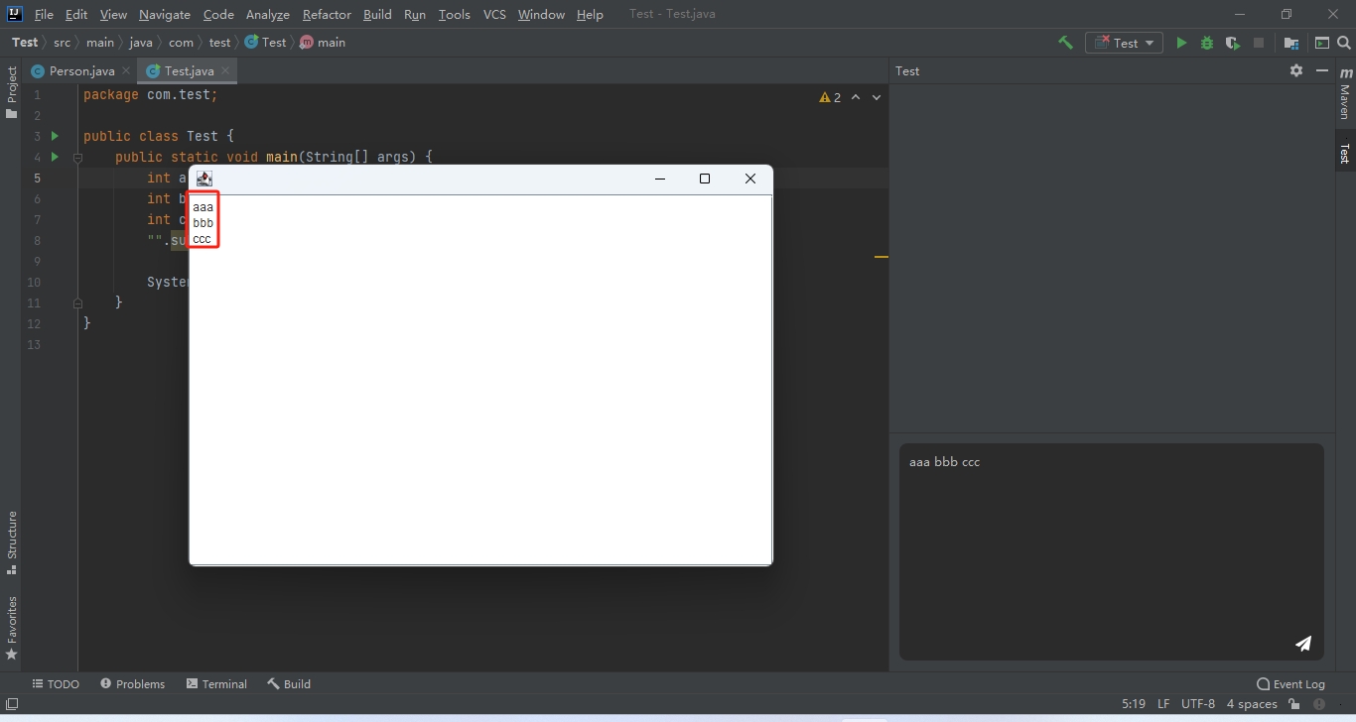Select the Test.java editor tab
Image resolution: width=1356 pixels, height=722 pixels.
(x=188, y=70)
